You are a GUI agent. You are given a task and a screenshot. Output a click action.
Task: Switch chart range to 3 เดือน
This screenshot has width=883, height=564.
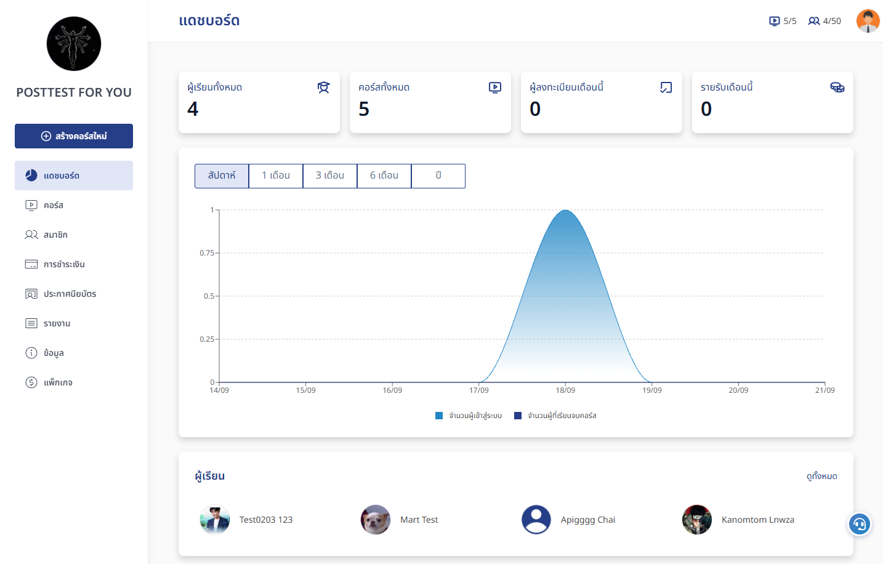click(330, 176)
